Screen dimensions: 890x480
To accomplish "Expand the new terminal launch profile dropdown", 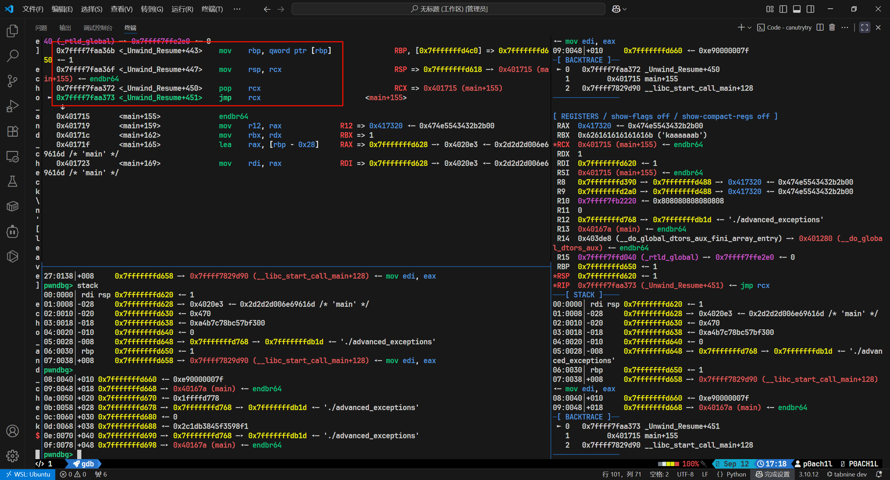I will tap(750, 27).
